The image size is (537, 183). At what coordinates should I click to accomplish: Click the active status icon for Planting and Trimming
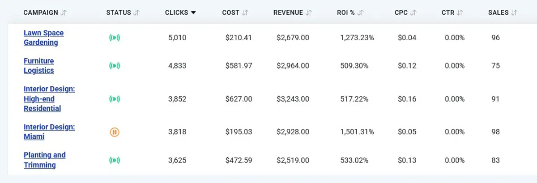(x=115, y=160)
